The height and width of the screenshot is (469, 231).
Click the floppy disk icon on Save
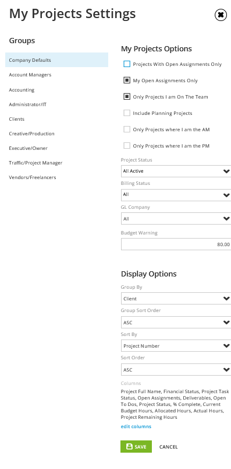pos(129,446)
